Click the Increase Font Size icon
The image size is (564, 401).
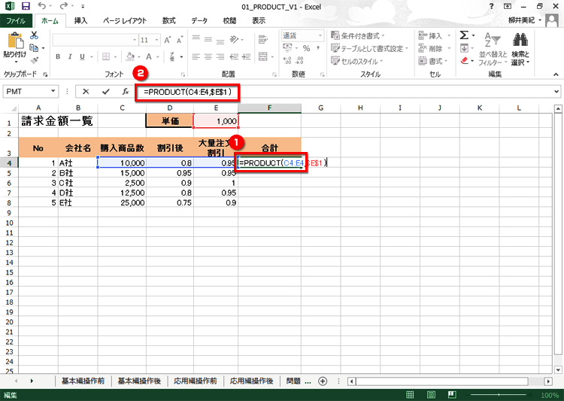click(167, 40)
